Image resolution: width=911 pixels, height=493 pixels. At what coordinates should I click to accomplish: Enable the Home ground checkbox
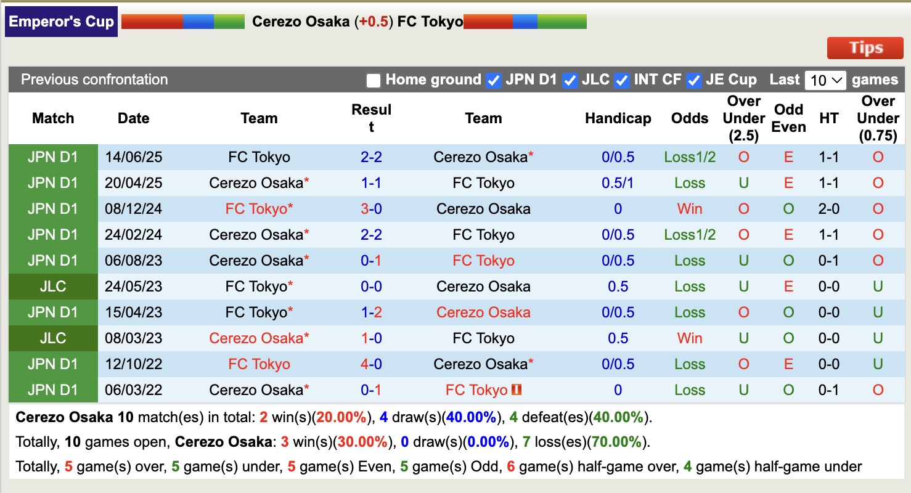point(372,79)
